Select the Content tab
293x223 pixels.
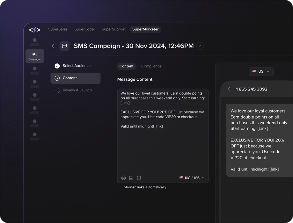126,66
